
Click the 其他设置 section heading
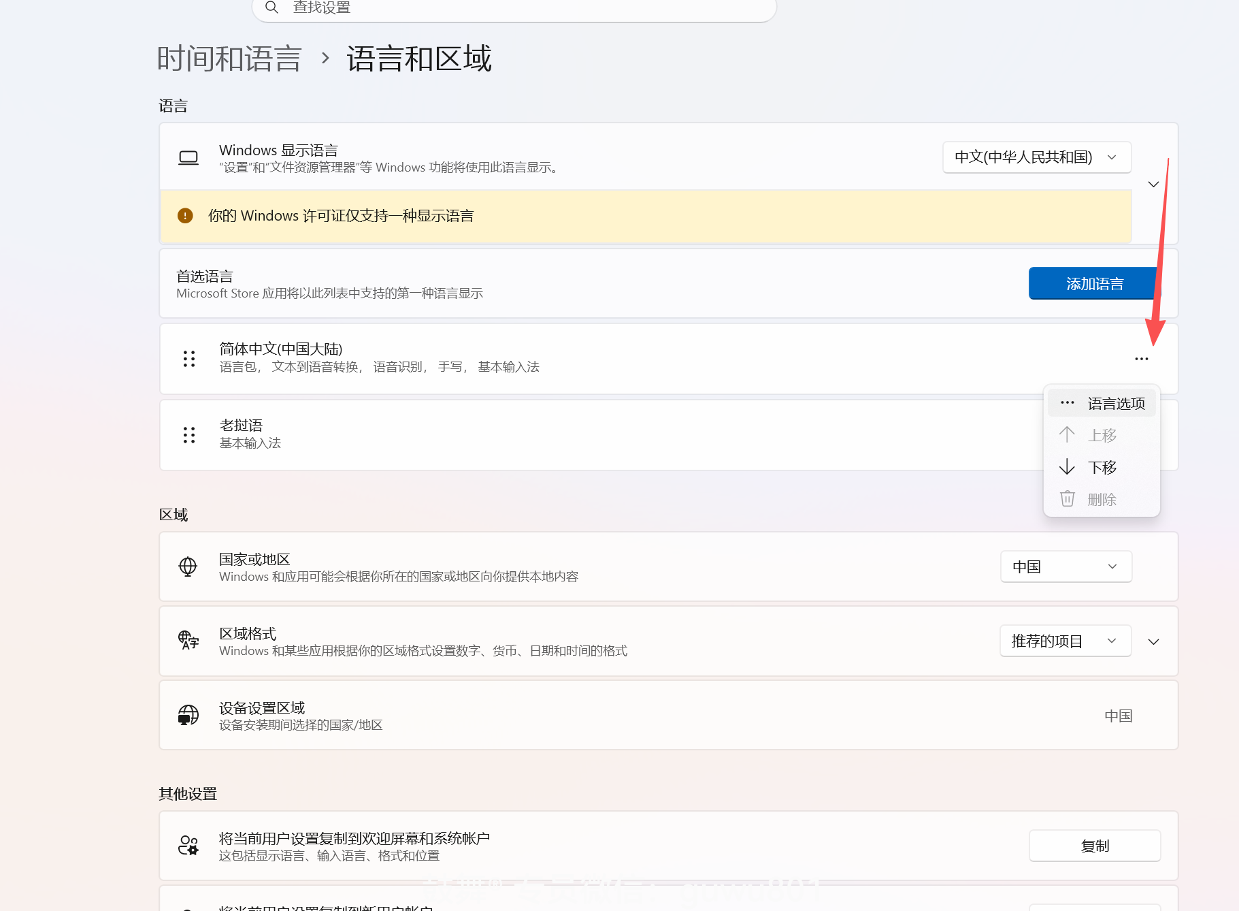[x=188, y=793]
